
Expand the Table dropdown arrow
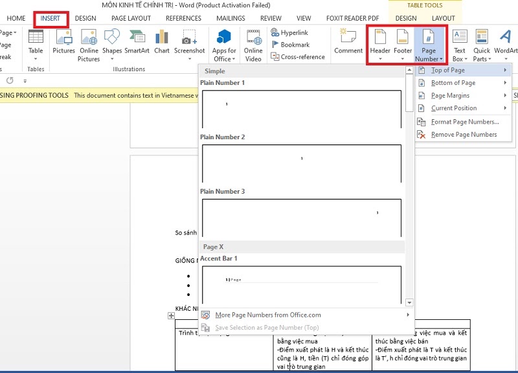tap(36, 59)
